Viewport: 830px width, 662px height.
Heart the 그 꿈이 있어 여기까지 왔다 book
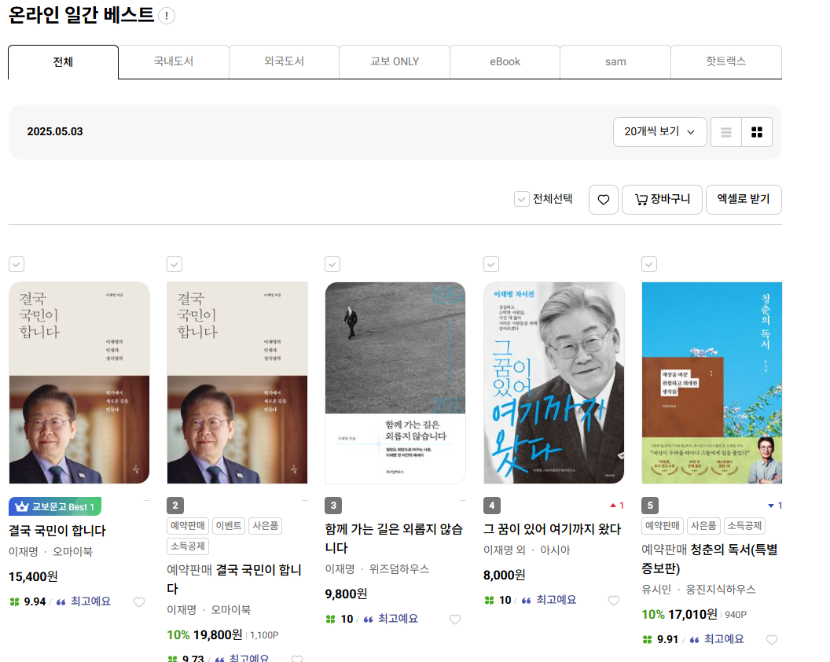click(x=614, y=600)
